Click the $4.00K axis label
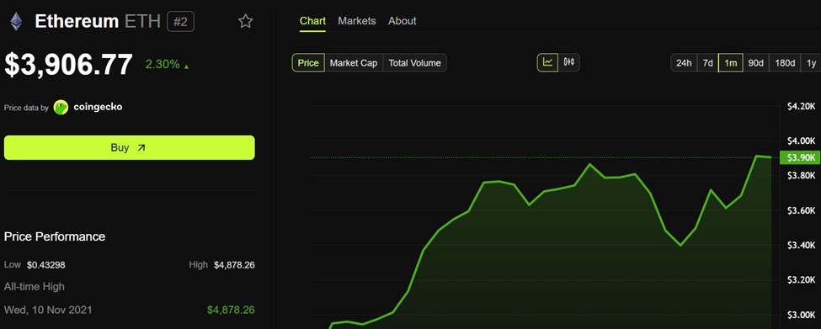821x329 pixels. (x=801, y=141)
